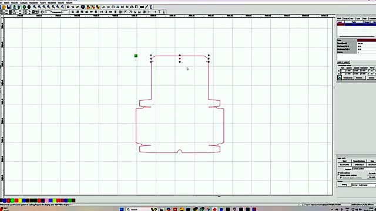Click the Start button in Laser work
Viewport: 376px width, 211px height.
(345, 161)
